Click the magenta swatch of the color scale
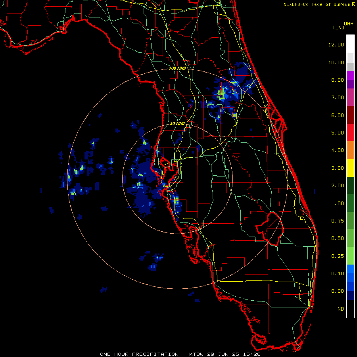 (350, 97)
